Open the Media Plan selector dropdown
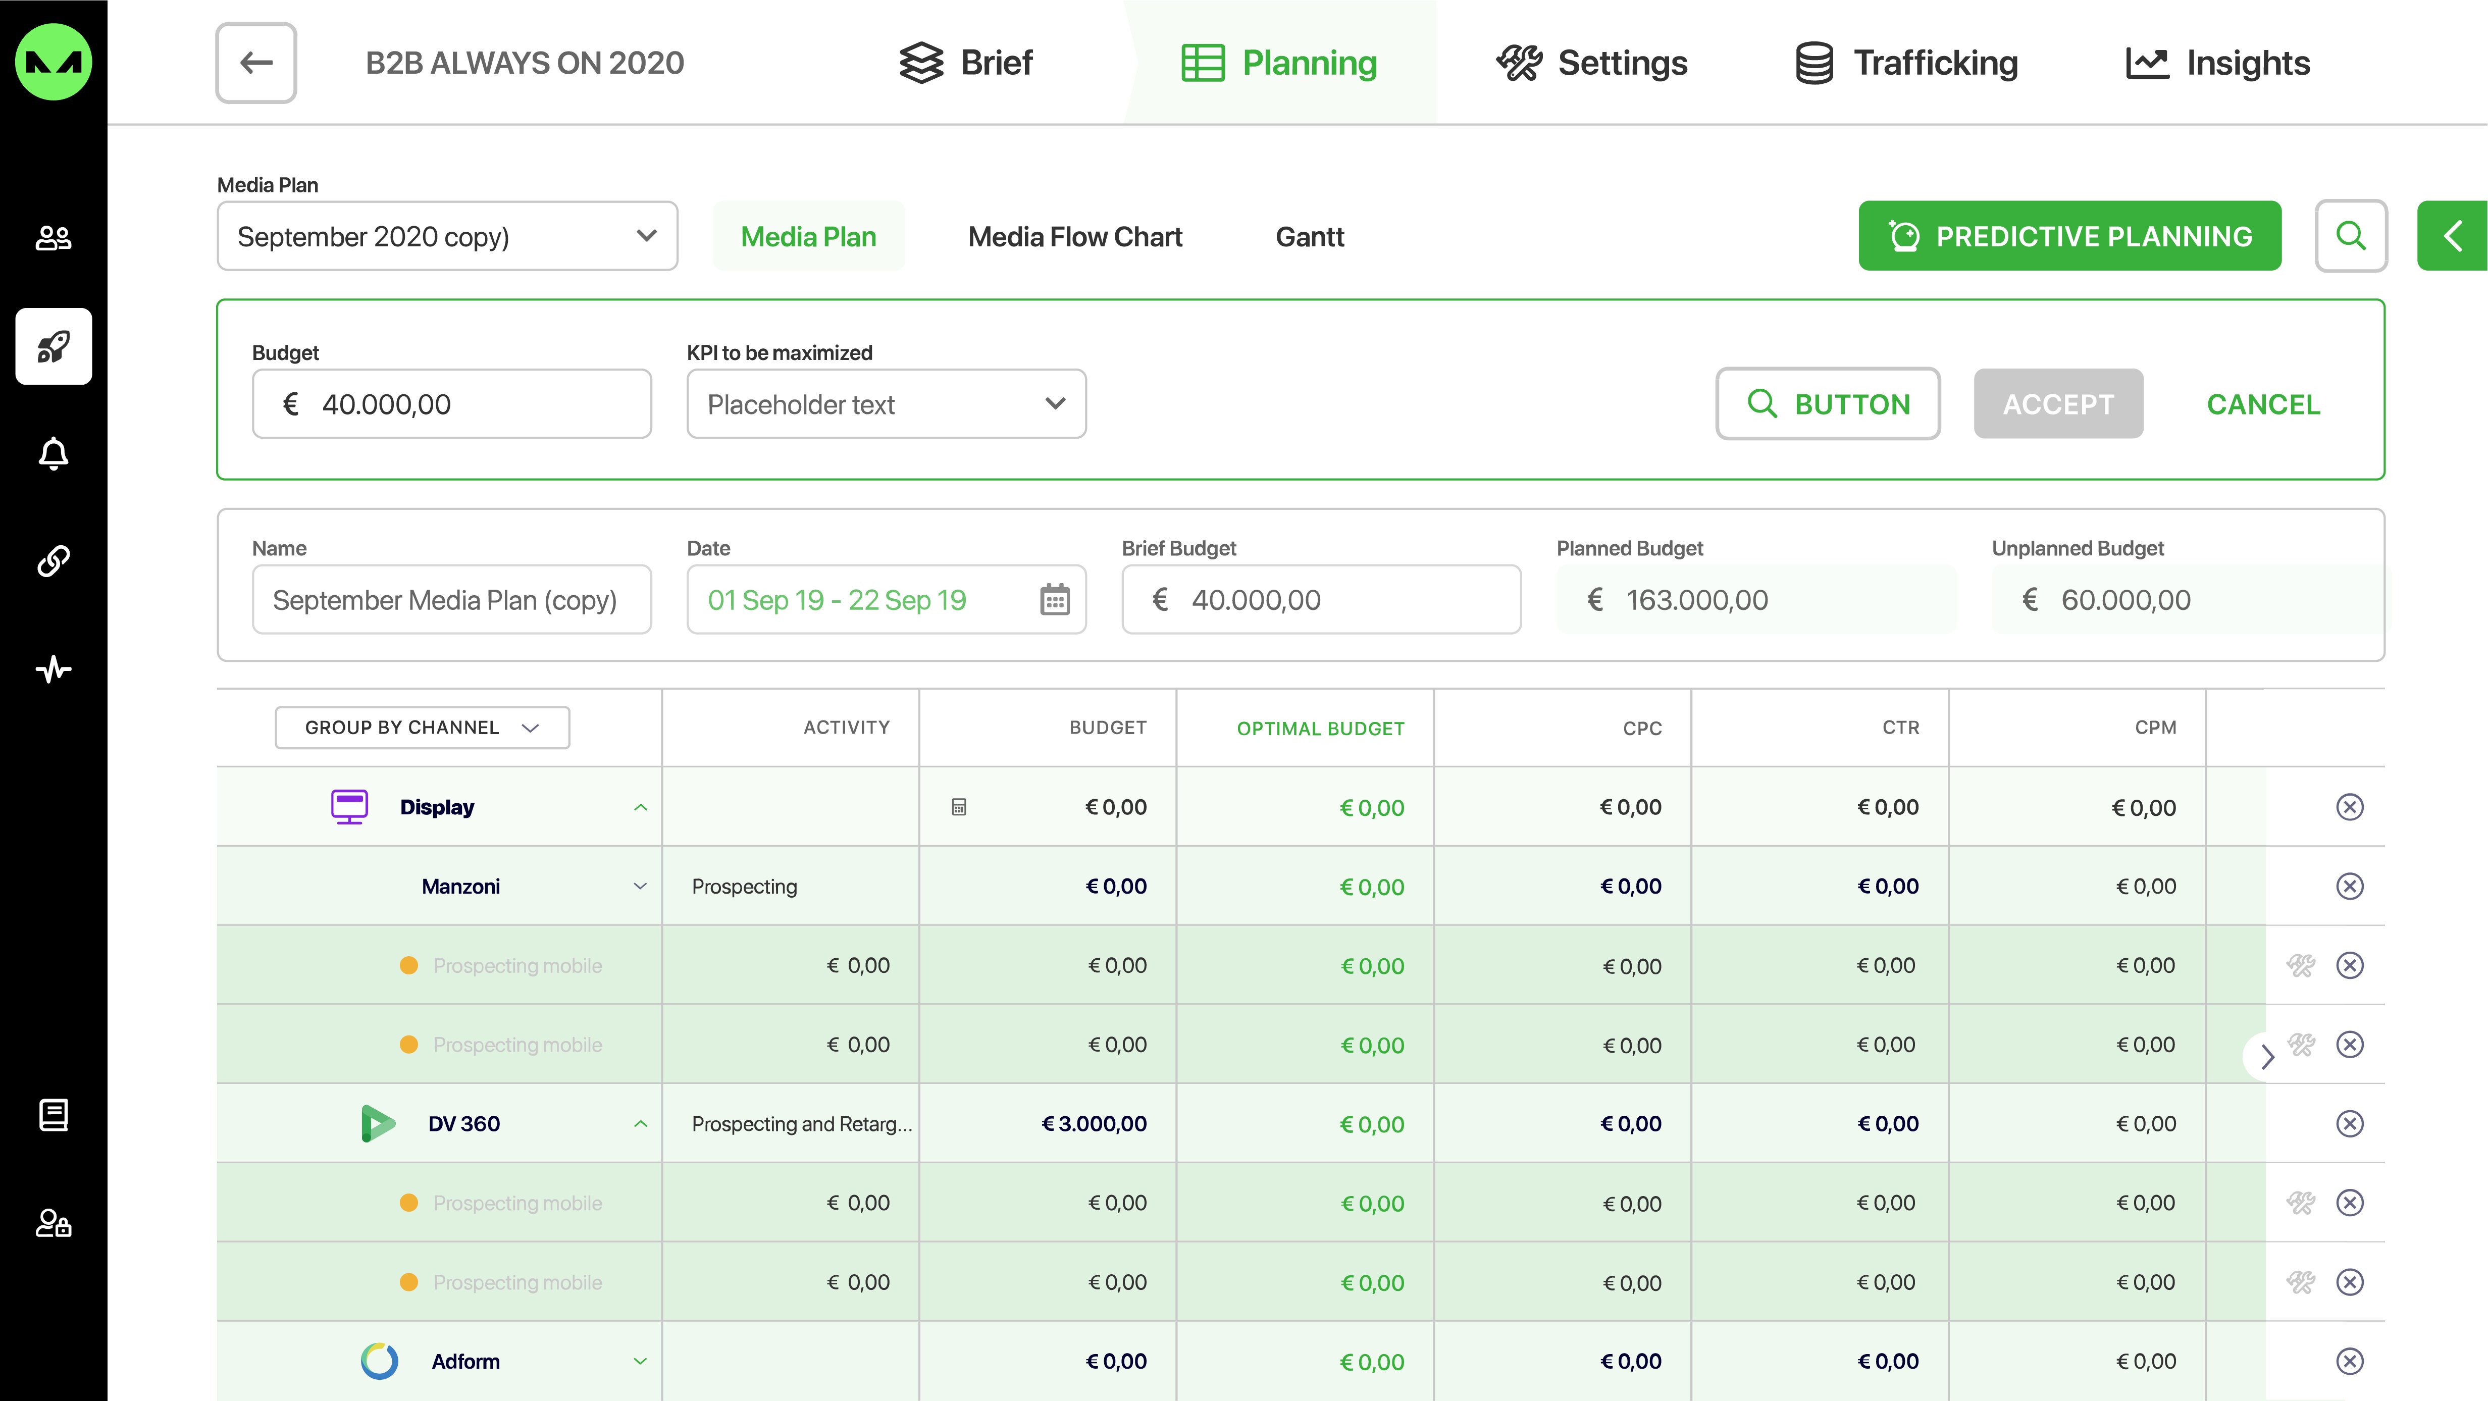This screenshot has width=2488, height=1401. [x=447, y=237]
